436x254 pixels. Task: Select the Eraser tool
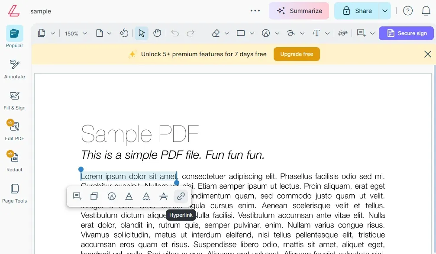216,33
